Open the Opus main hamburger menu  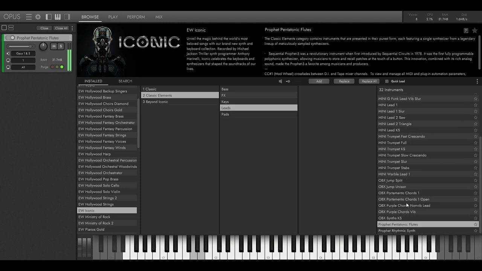[x=29, y=17]
